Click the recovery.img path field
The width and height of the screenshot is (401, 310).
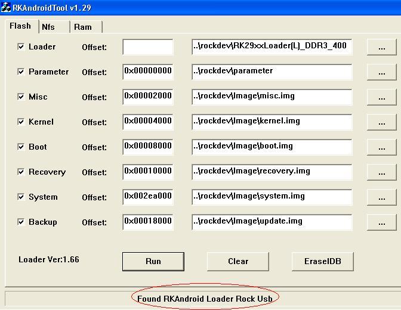pyautogui.click(x=272, y=172)
